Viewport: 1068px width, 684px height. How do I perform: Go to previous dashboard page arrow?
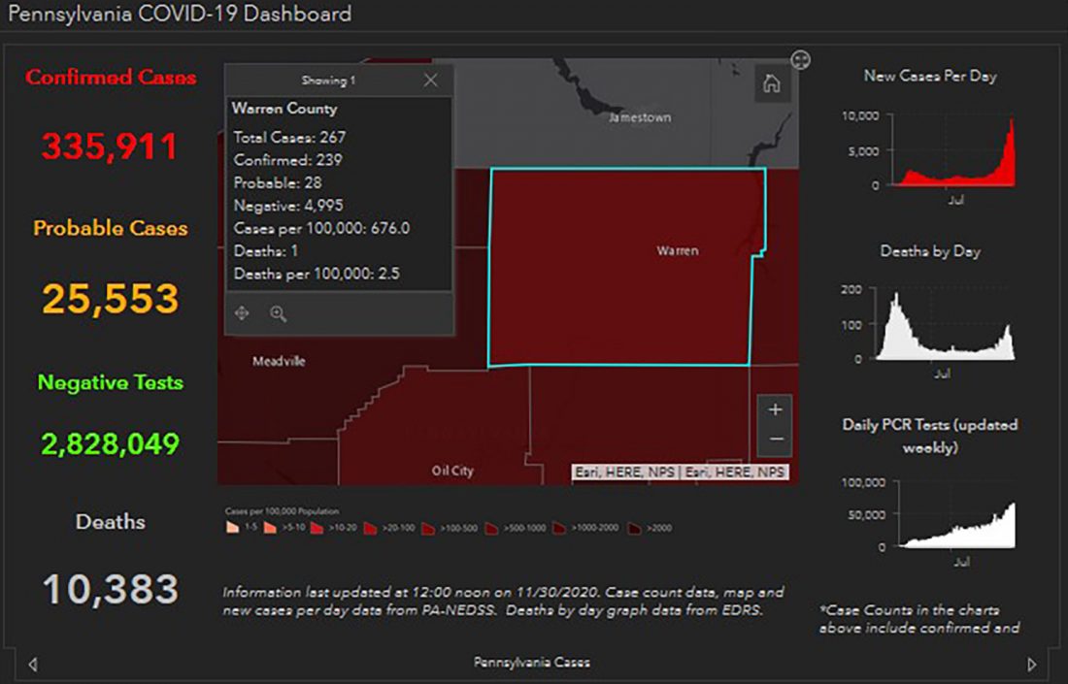[x=33, y=665]
